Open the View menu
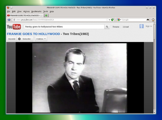Viewport: 162px width, 120px height. (x=19, y=11)
